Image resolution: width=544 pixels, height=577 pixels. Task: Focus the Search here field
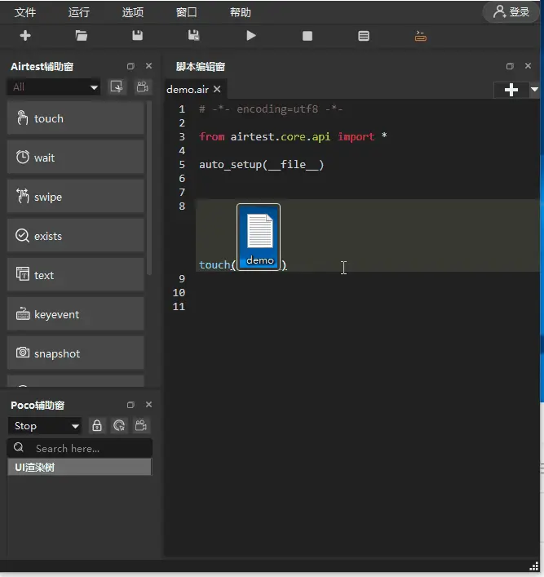coord(80,448)
